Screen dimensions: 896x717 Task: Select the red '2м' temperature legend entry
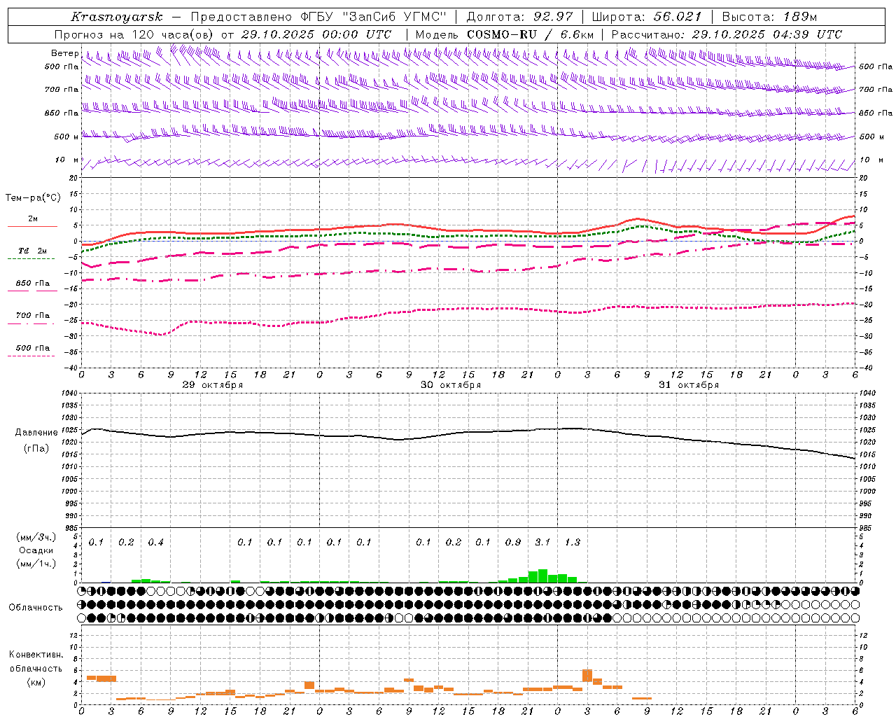click(32, 221)
